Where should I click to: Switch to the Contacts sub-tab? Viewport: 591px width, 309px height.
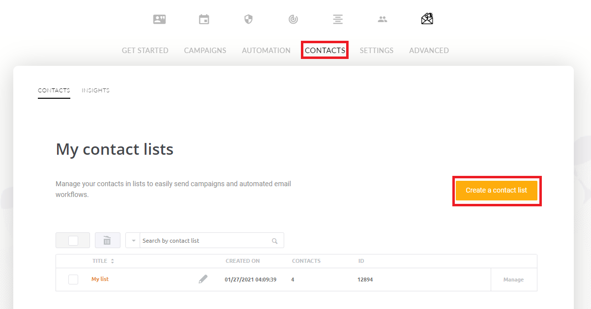tap(54, 90)
